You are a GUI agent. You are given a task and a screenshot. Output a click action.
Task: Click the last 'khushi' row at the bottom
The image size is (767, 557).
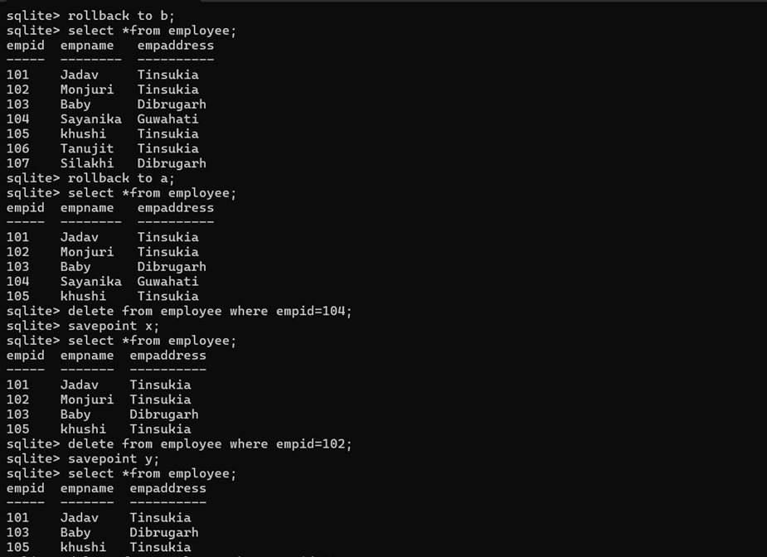(83, 547)
